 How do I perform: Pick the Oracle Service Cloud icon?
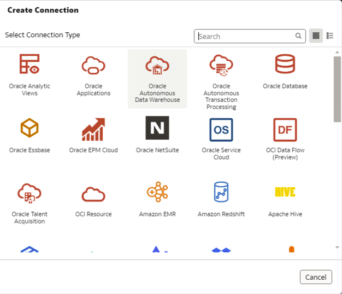coord(221,130)
